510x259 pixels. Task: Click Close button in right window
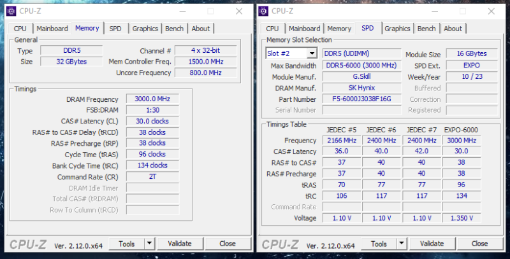click(x=479, y=244)
